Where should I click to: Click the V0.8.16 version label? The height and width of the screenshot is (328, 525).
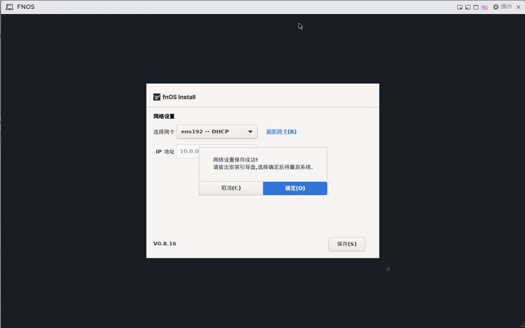(164, 244)
